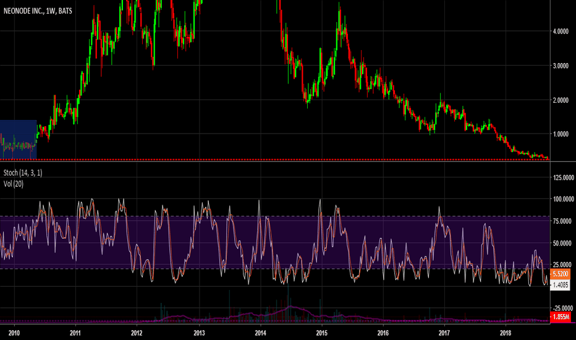The height and width of the screenshot is (340, 576).
Task: Click the 2017 label on time axis
Action: click(x=444, y=333)
